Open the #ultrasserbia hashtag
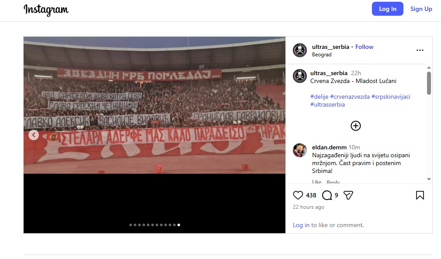 point(327,104)
